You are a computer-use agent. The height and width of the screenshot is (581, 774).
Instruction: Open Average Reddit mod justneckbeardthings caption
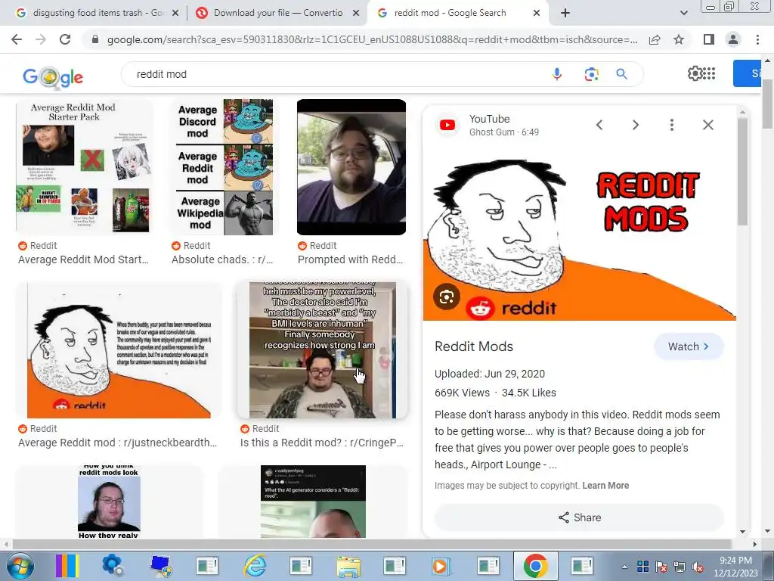[x=117, y=443]
